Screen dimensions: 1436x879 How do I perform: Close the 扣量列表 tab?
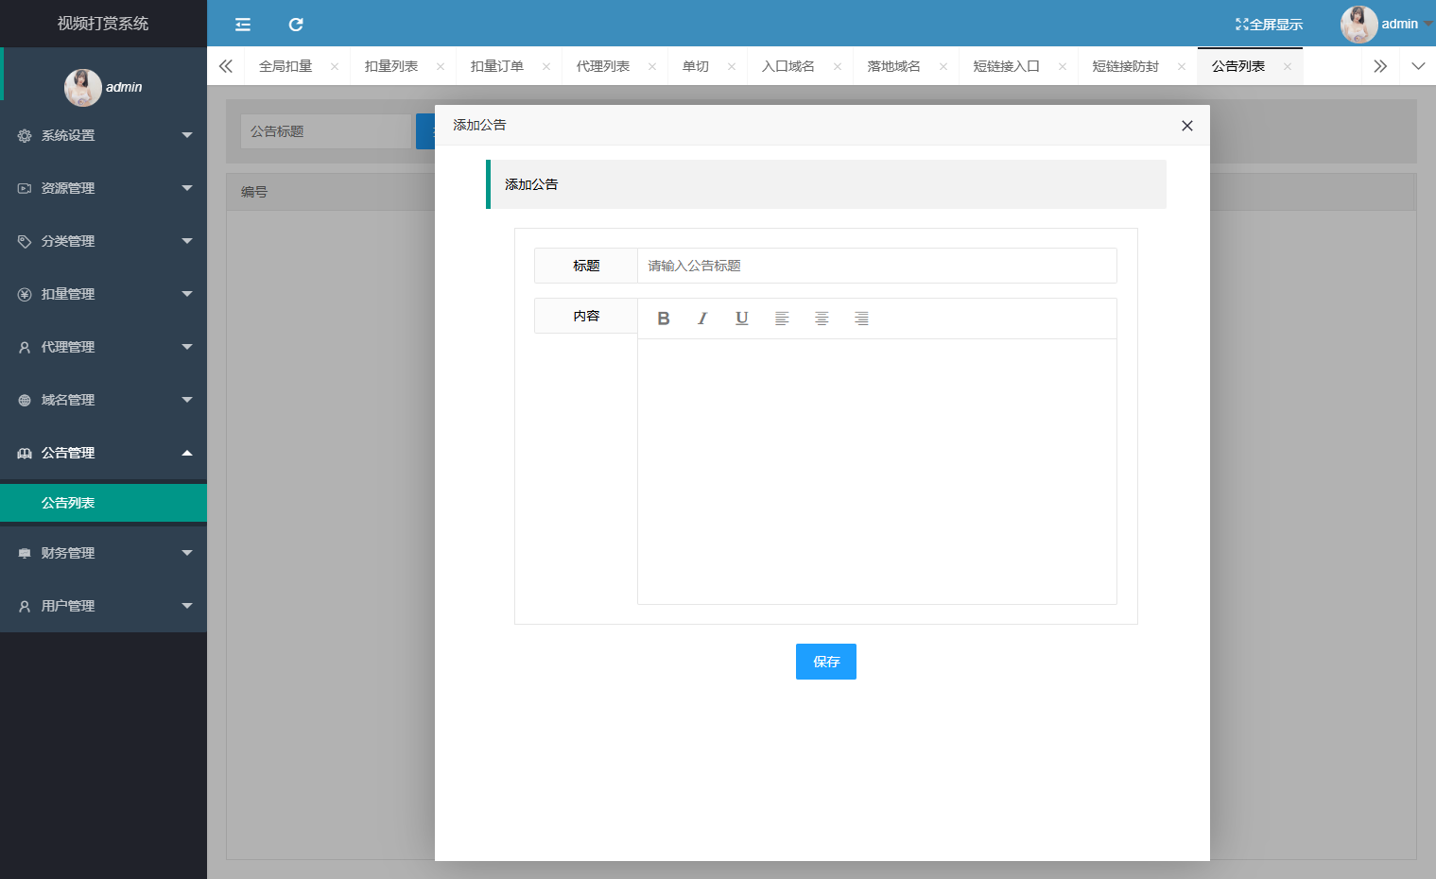[x=441, y=66]
